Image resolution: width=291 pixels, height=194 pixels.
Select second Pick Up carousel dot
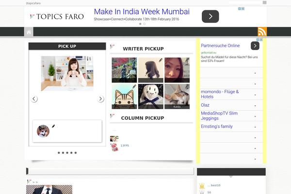pyautogui.click(x=63, y=153)
